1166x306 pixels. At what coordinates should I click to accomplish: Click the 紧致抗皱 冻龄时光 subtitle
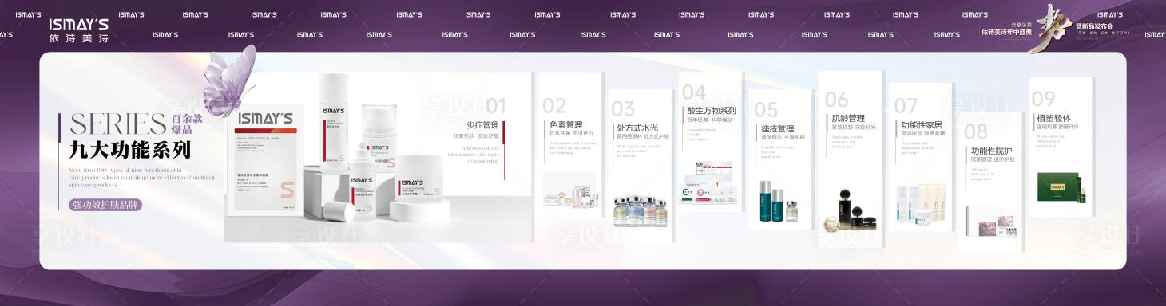pyautogui.click(x=854, y=127)
